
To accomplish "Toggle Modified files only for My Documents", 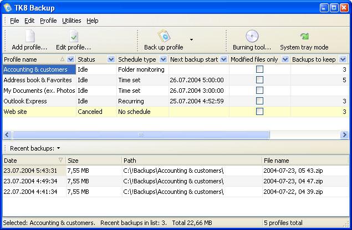I will pos(259,91).
